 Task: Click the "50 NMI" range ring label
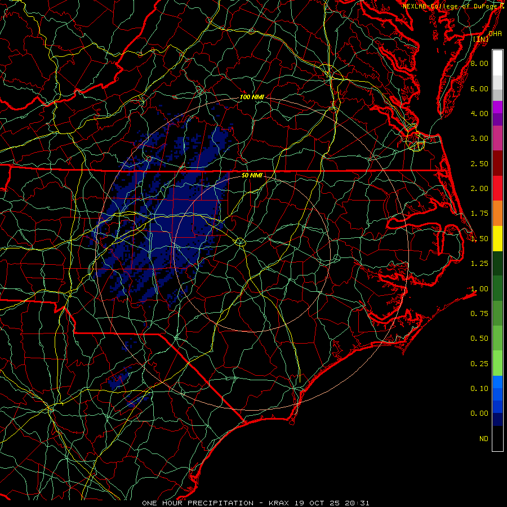(252, 175)
